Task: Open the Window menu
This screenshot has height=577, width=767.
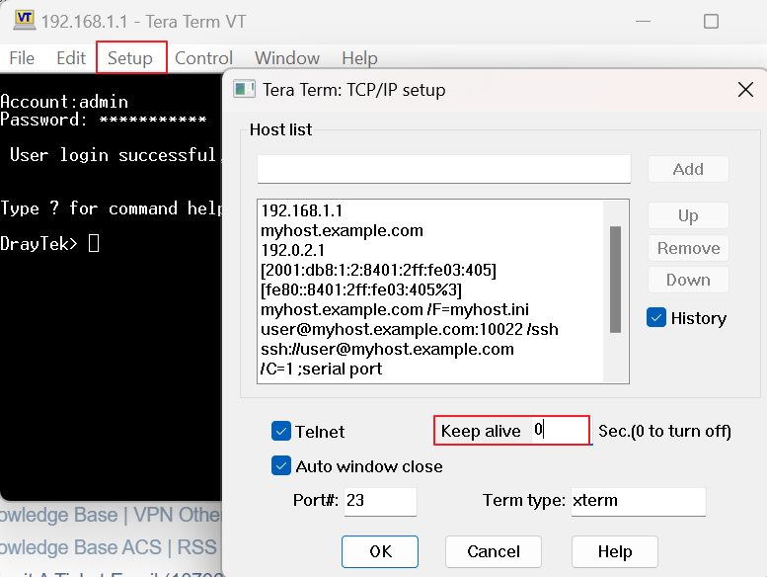Action: pyautogui.click(x=287, y=58)
